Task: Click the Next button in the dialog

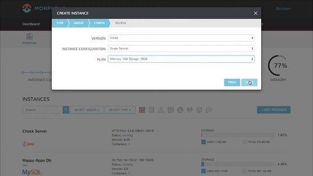Action: (249, 83)
